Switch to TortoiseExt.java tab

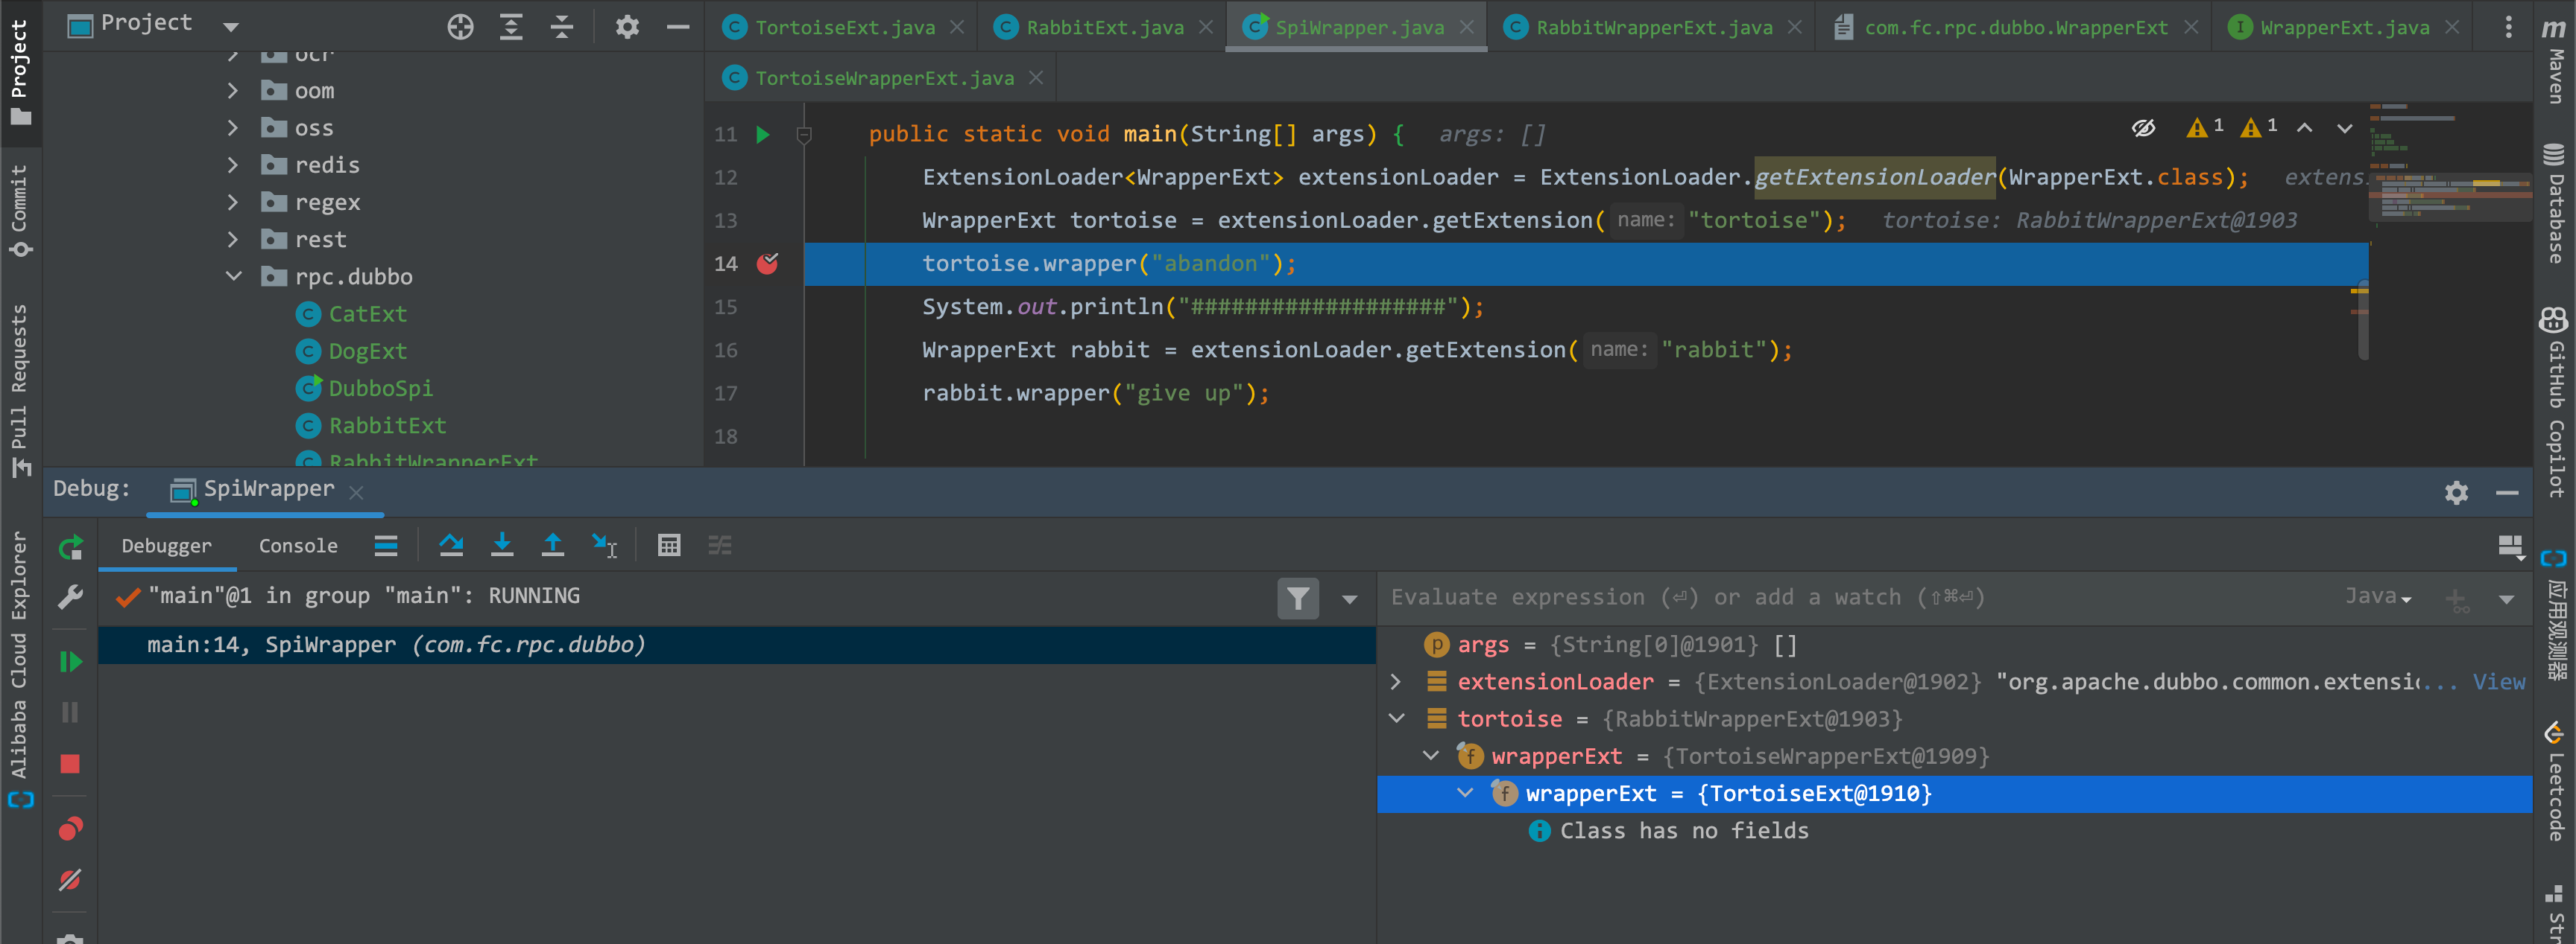pyautogui.click(x=844, y=27)
